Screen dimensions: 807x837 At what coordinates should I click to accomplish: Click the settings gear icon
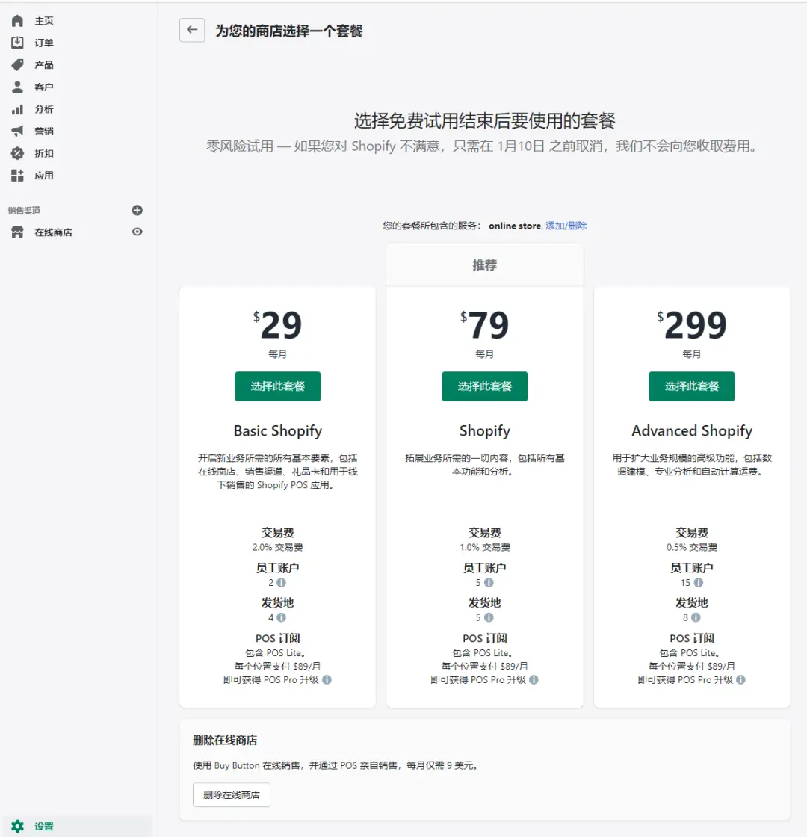click(x=17, y=827)
